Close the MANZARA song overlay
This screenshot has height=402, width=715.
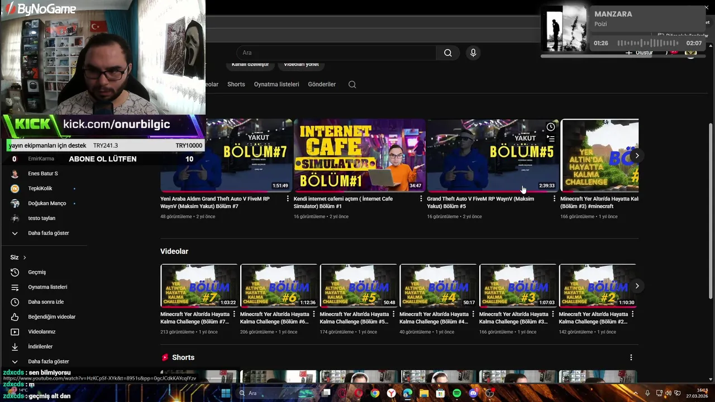pyautogui.click(x=706, y=8)
